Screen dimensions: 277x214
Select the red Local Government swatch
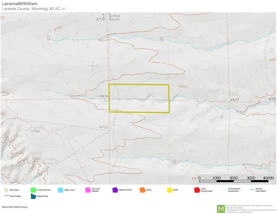197,190
